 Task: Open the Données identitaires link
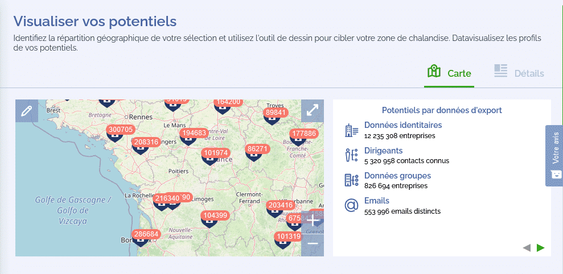pyautogui.click(x=402, y=125)
